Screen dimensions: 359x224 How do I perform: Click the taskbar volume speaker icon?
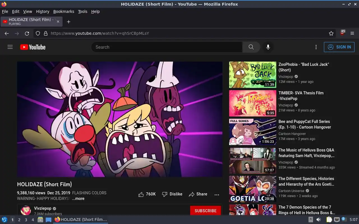pos(319,220)
